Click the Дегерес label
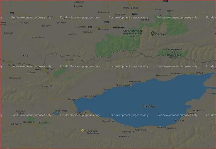 [46, 25]
